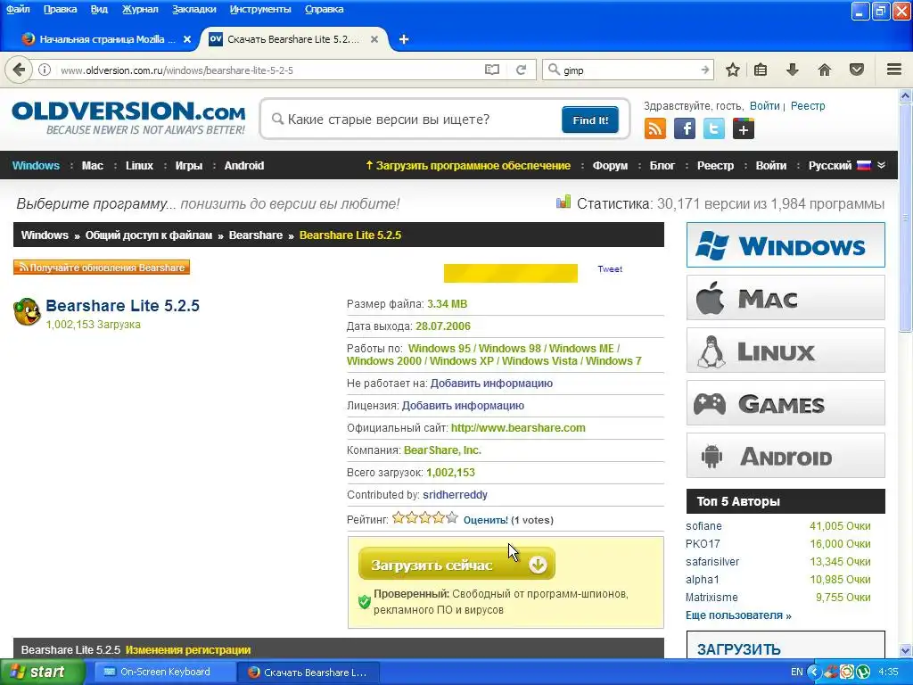Image resolution: width=913 pixels, height=685 pixels.
Task: Click the EN language indicator in tray
Action: (x=796, y=673)
